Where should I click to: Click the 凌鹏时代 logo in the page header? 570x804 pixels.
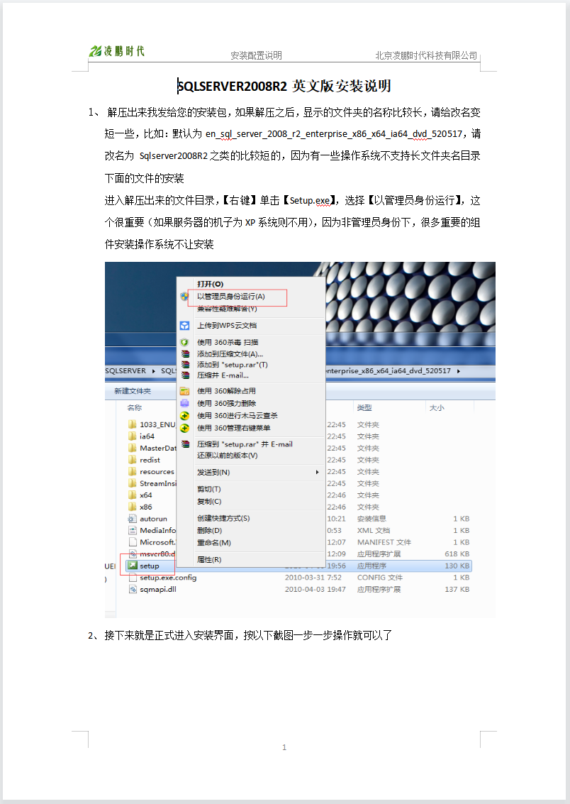point(117,51)
